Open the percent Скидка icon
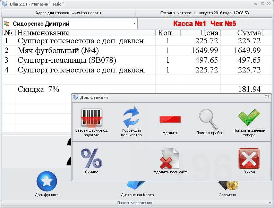Screen dimensions: 274x208 92,158
